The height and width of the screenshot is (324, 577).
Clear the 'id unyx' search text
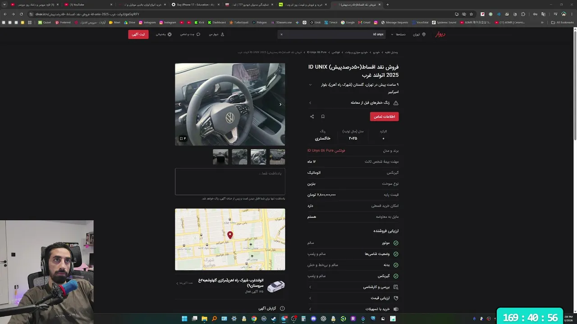(281, 34)
